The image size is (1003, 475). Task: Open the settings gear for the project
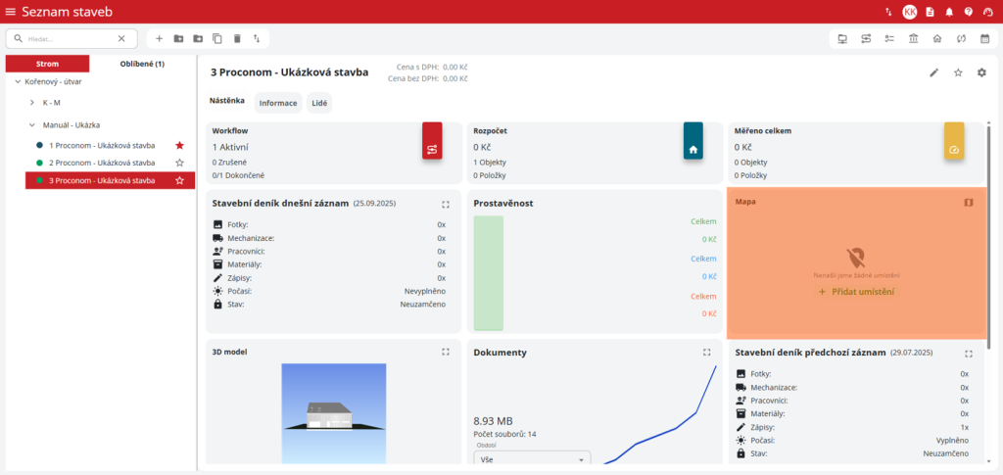click(x=981, y=72)
